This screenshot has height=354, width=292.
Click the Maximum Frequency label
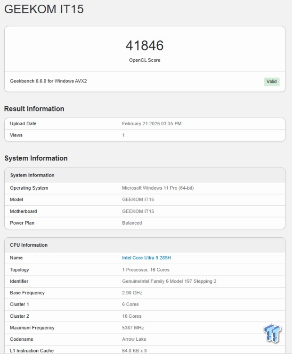[32, 328]
